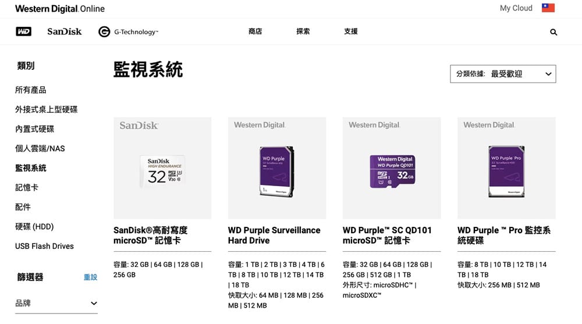Open SanDisk®高耐寫度 microSD 記憶卡 title

150,236
